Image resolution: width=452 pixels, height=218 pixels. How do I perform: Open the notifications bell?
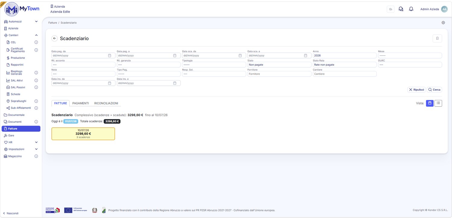[411, 9]
